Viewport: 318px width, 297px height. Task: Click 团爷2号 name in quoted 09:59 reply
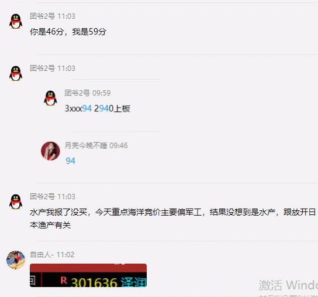pos(77,93)
